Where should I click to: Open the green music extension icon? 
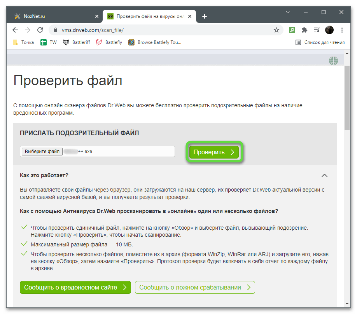292,30
